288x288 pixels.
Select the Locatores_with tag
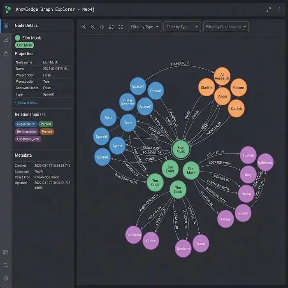[28, 139]
